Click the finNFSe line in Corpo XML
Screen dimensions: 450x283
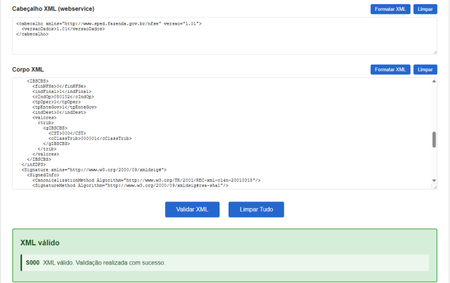coord(59,86)
